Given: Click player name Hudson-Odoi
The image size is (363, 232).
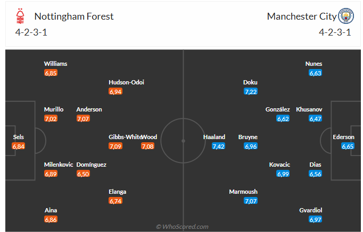Looking at the screenshot, I should click(126, 82).
